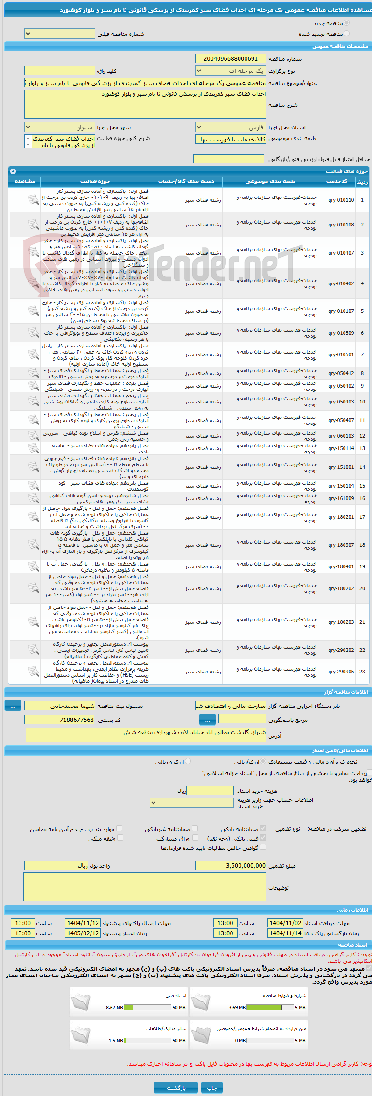Image resolution: width=372 pixels, height=1096 pixels.
Task: Open view icon for row qry-010108
Action: pos(33,225)
